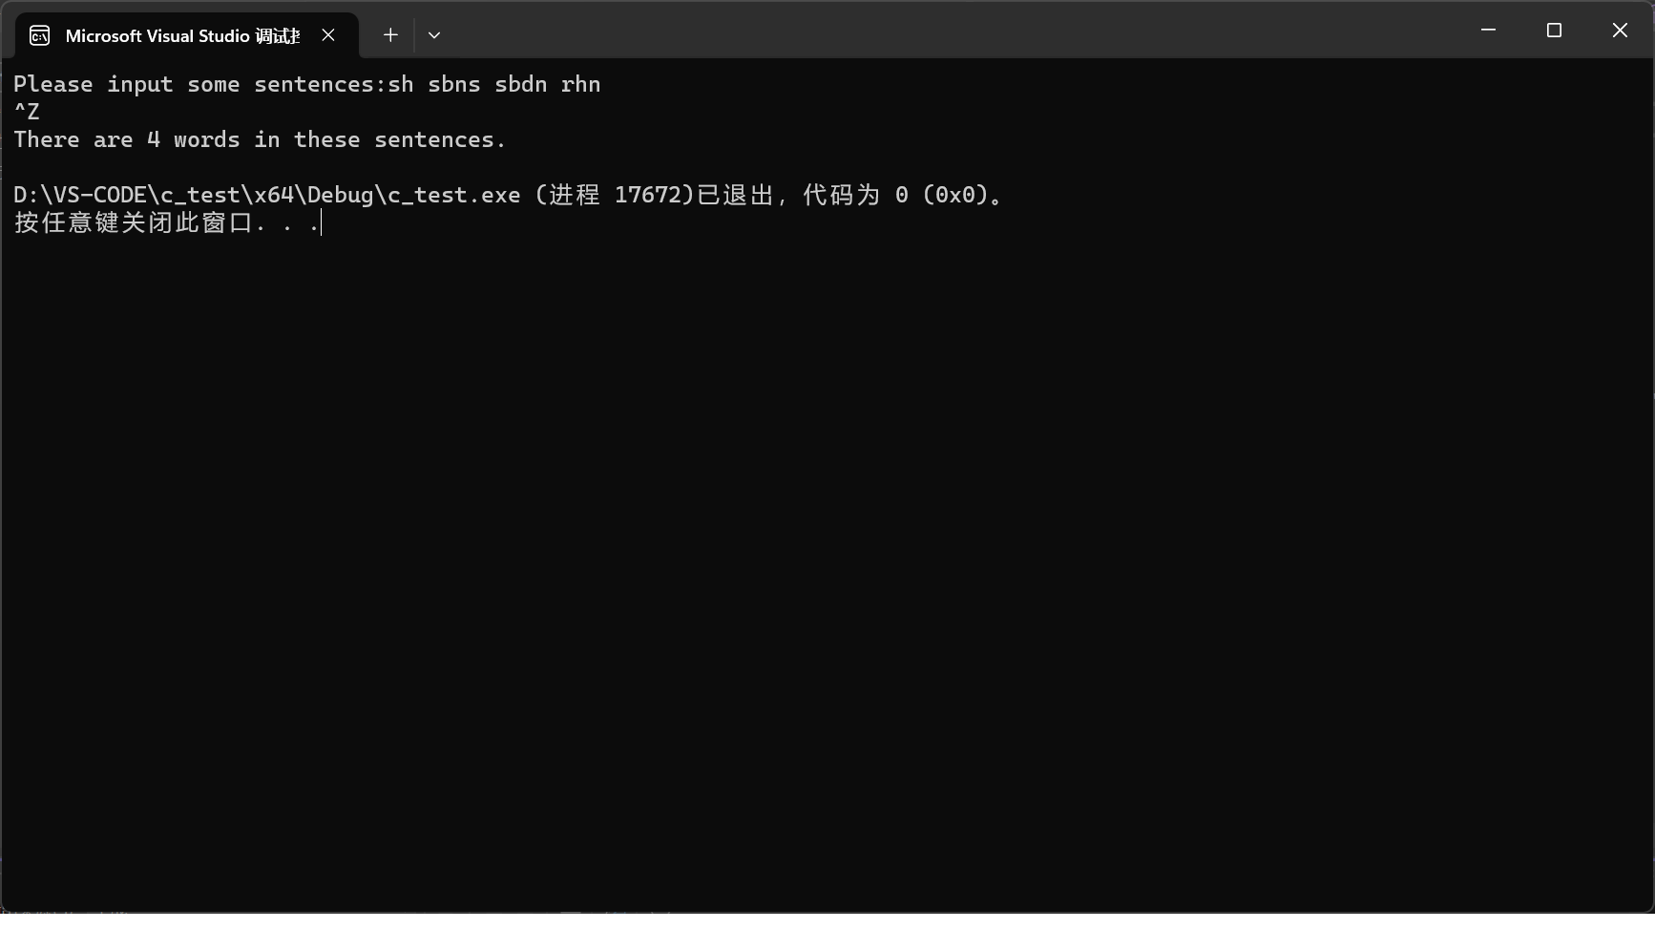Click the line reading There are 4 words

tap(259, 139)
